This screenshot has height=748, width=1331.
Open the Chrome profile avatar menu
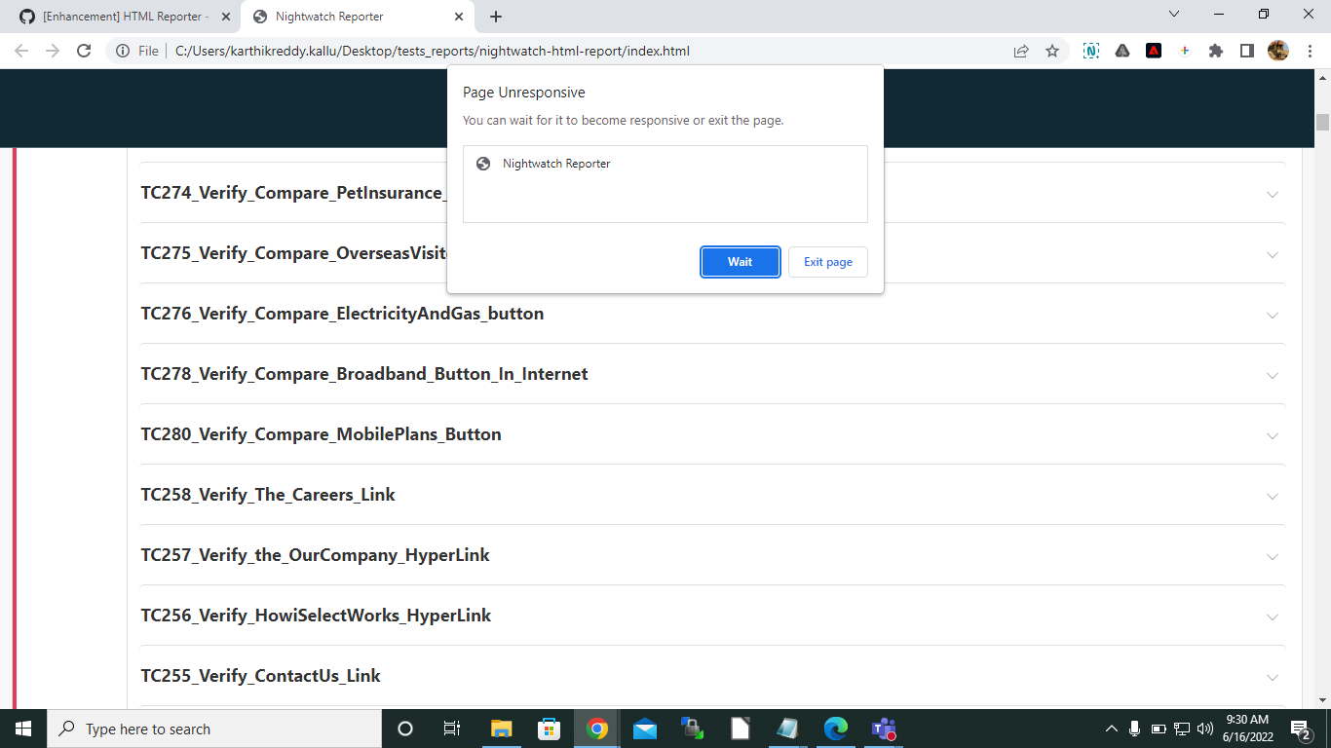point(1277,51)
